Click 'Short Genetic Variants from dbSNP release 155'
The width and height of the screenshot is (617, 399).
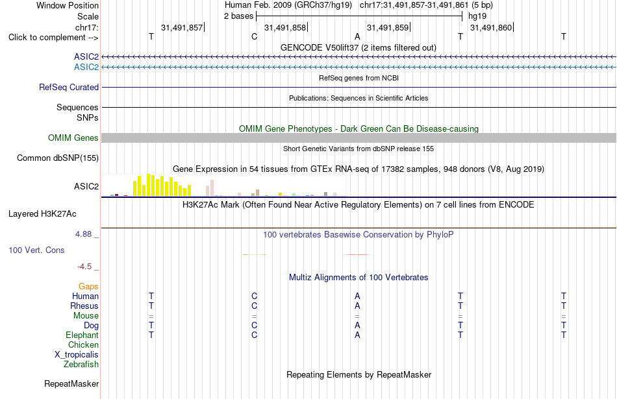tap(359, 149)
